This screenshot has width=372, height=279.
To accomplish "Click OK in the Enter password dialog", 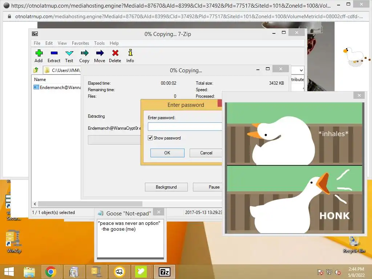I will coord(167,153).
